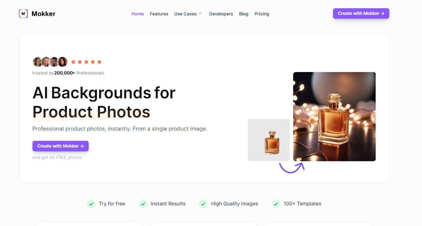Open the Pricing page
This screenshot has height=226, width=422.
262,14
